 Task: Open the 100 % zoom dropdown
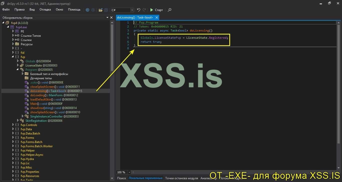(x=129, y=172)
